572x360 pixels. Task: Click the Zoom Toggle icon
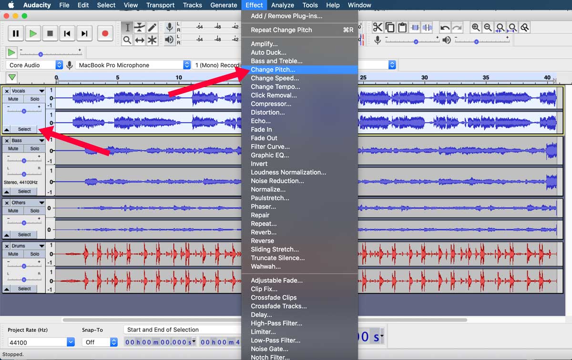525,28
